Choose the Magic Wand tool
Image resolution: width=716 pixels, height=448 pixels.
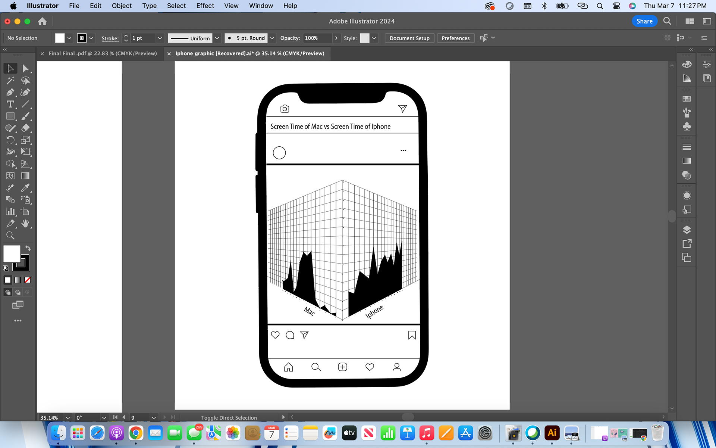10,80
